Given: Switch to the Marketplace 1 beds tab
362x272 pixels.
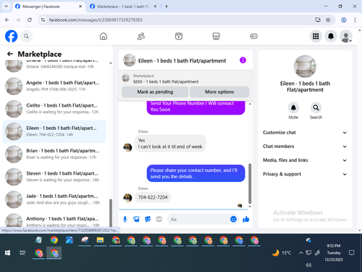Looking at the screenshot, I should click(124, 7).
